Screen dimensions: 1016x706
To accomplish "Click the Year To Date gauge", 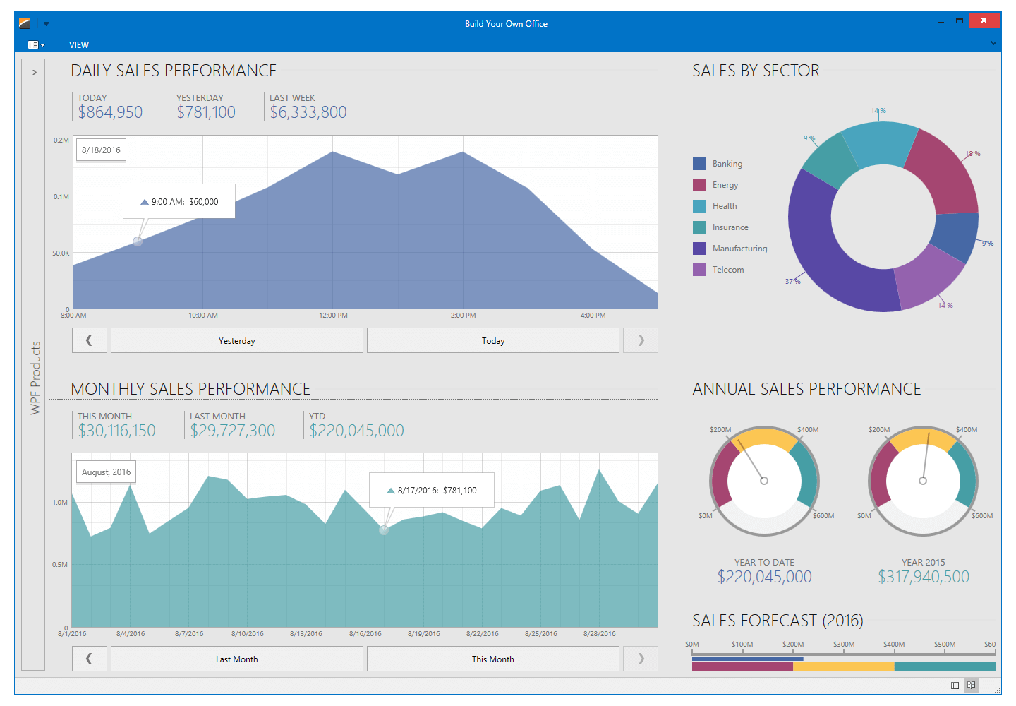I will coord(764,481).
